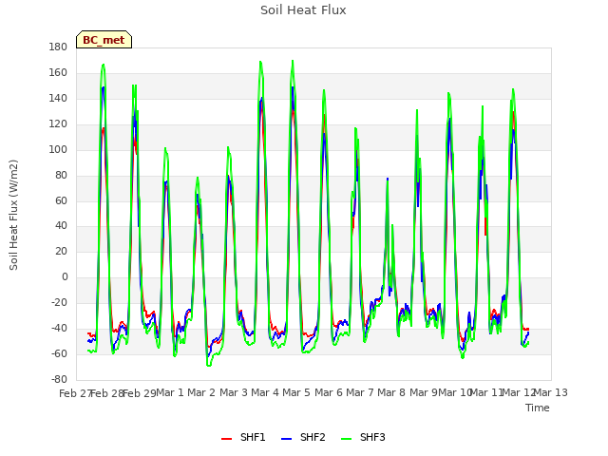Click the red SHF1 legend swatch
Image resolution: width=608 pixels, height=456 pixels.
[x=226, y=439]
